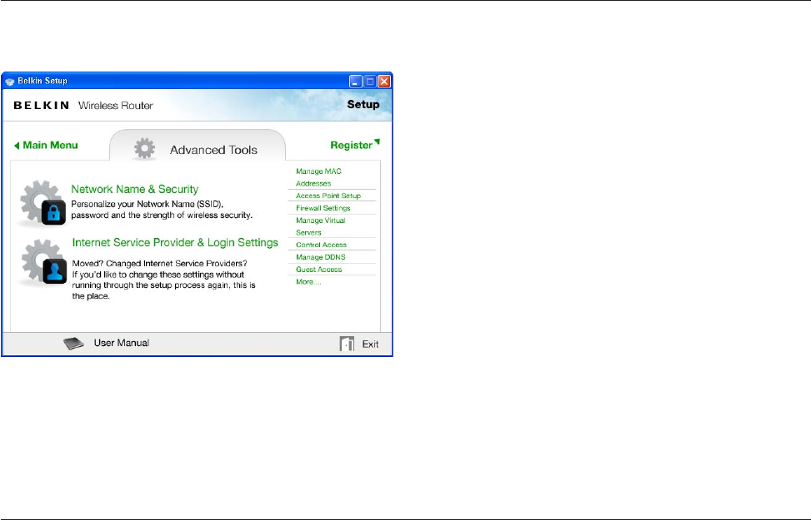Open Guest Access settings

[318, 270]
